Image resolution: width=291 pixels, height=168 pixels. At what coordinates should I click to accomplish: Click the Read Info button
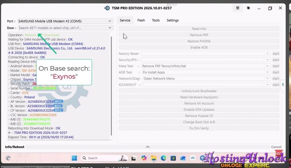coord(199,29)
